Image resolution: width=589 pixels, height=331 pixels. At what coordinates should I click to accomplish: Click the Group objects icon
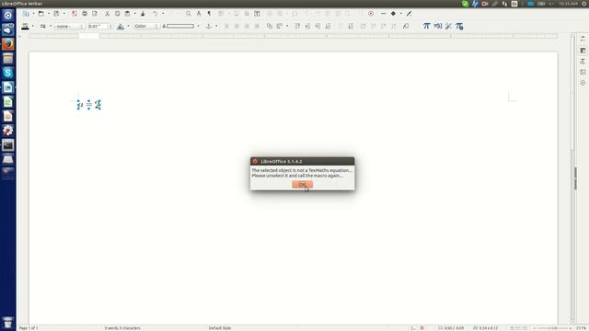(270, 26)
